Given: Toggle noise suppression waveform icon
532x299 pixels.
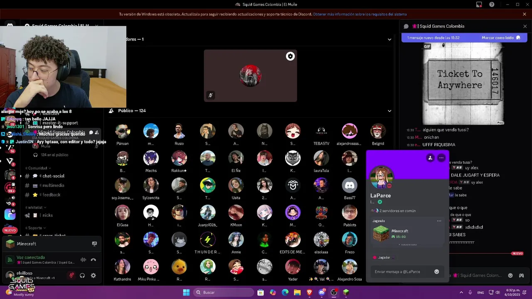Looking at the screenshot, I should click(x=83, y=260).
